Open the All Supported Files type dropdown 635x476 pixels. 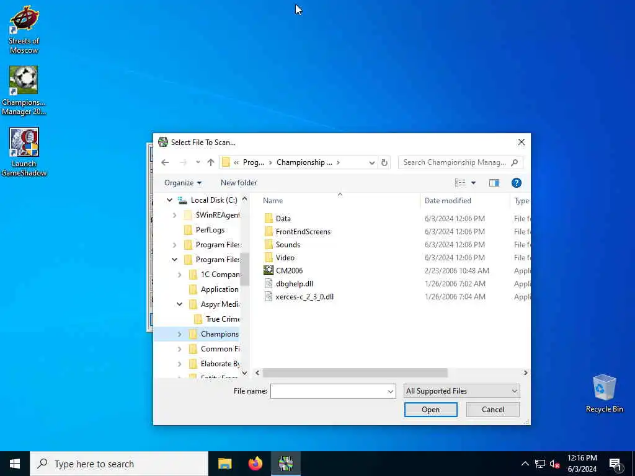tap(461, 391)
